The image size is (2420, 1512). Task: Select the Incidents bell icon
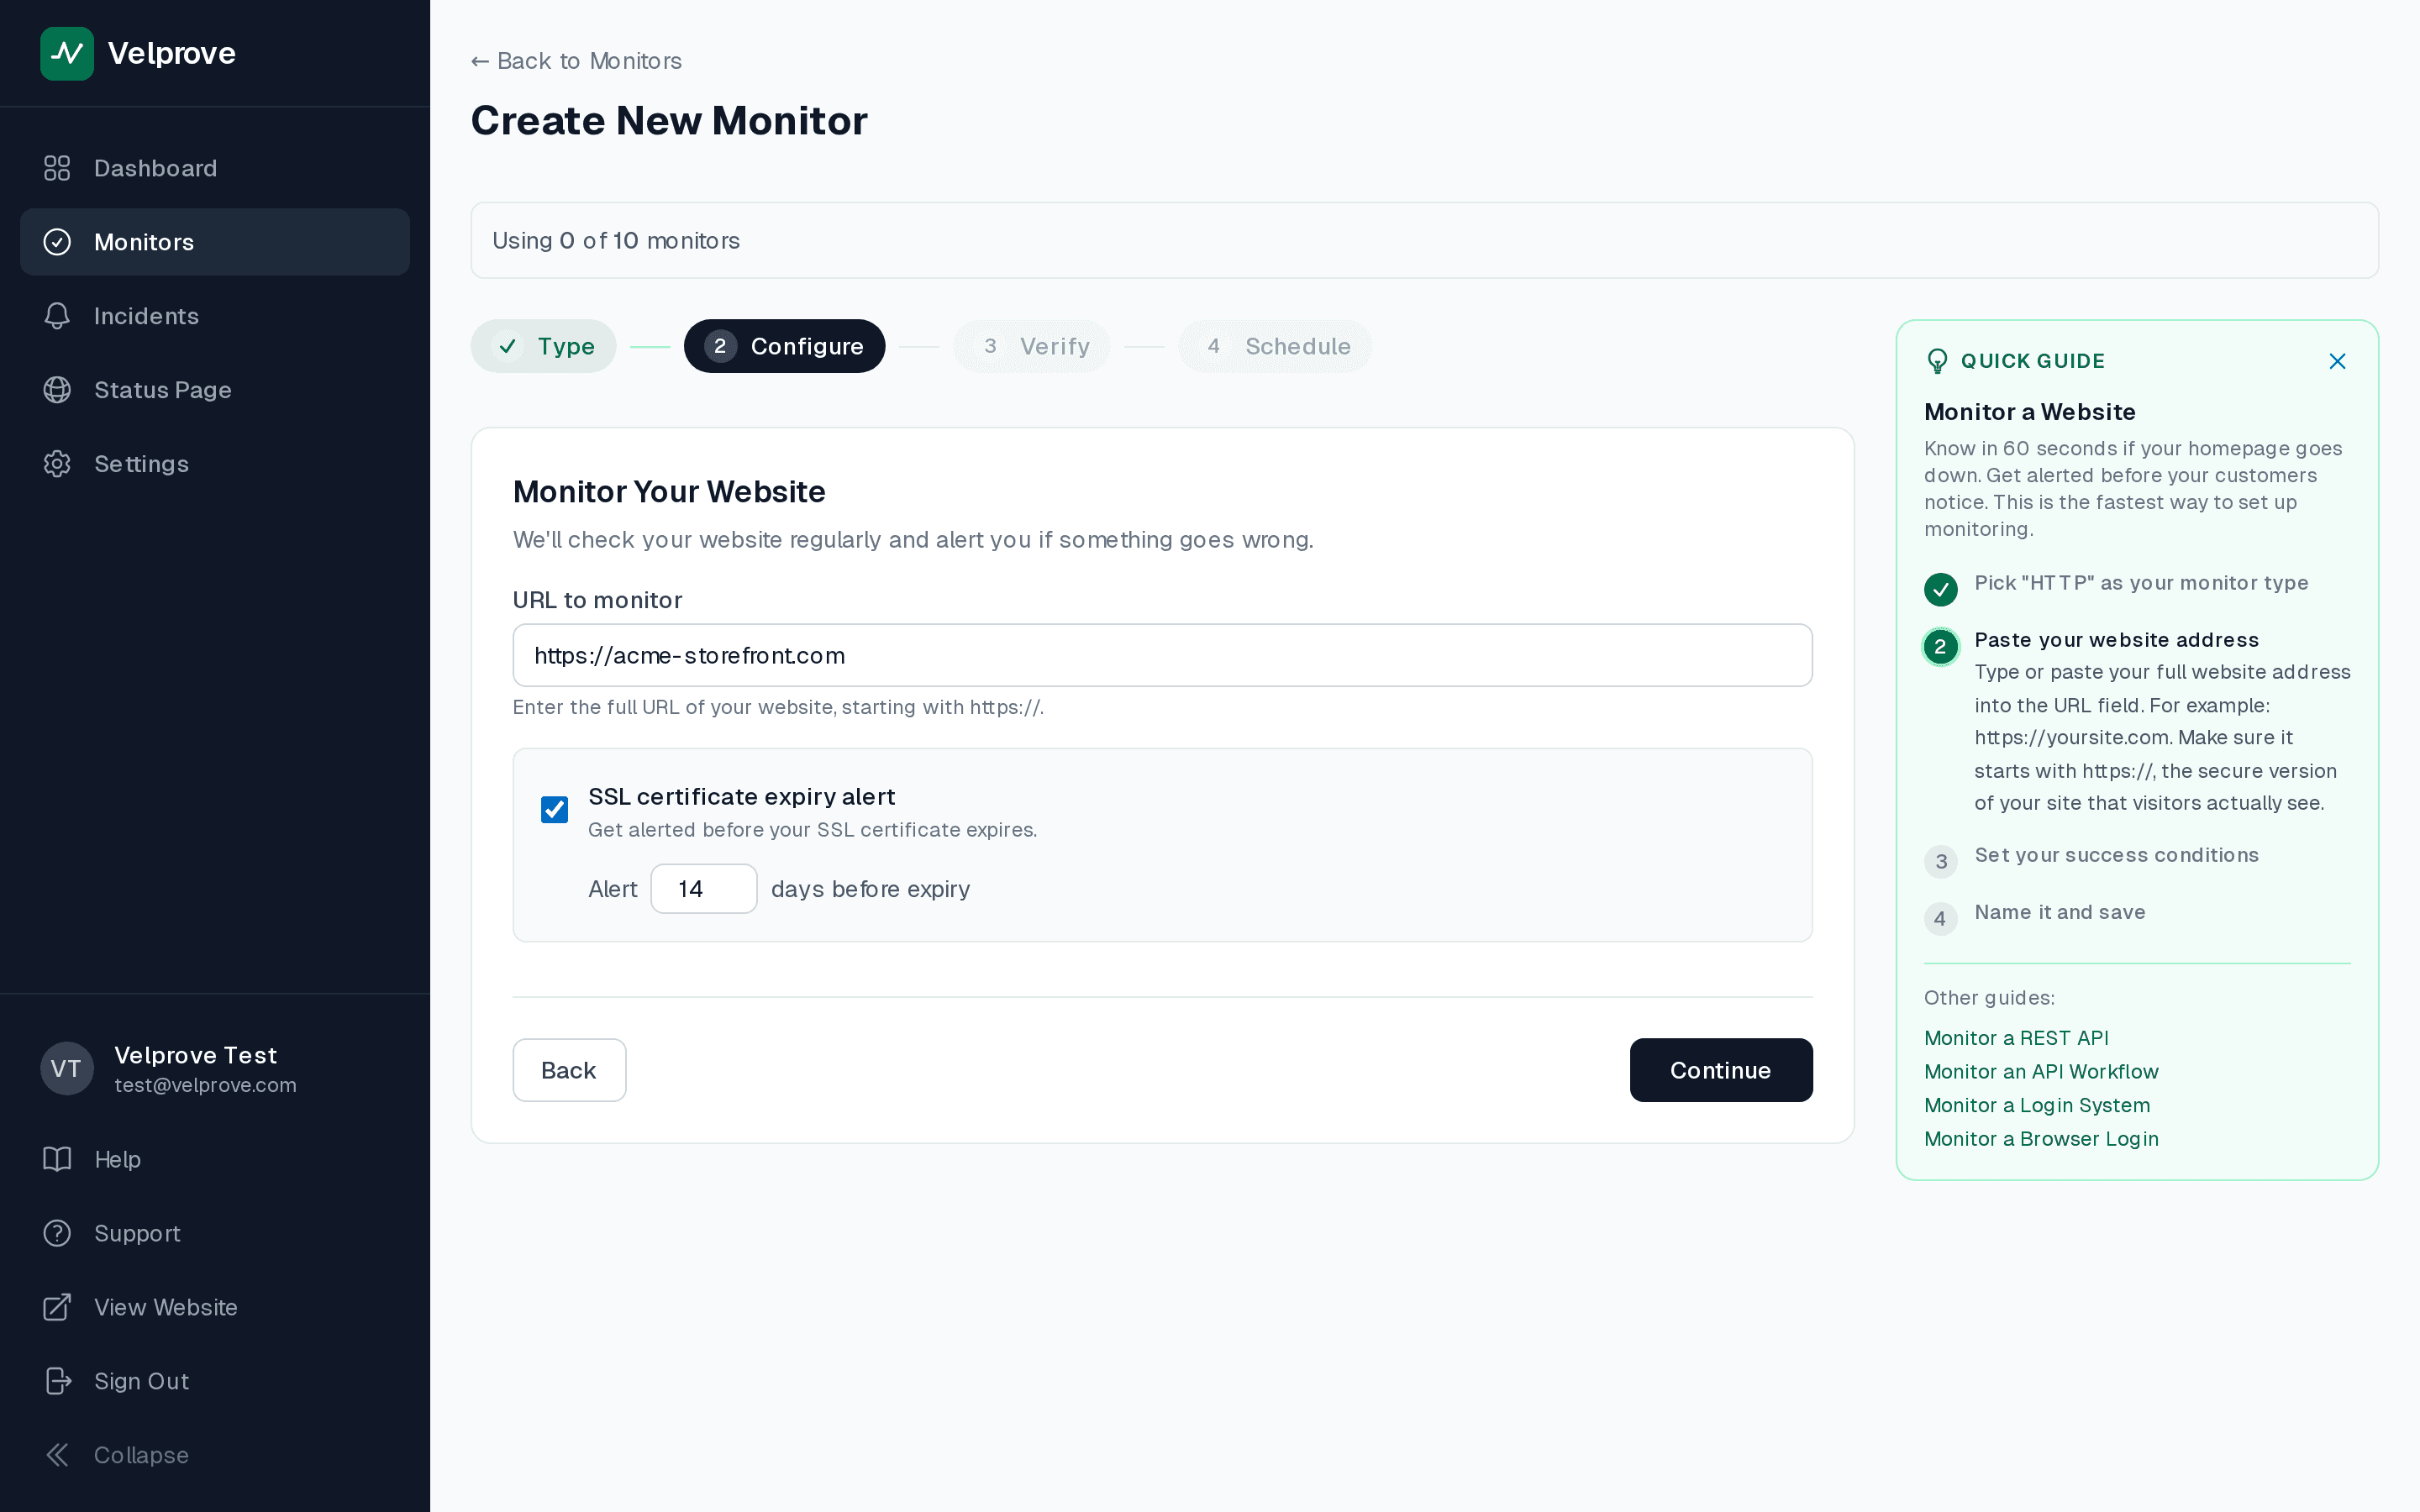click(x=56, y=316)
